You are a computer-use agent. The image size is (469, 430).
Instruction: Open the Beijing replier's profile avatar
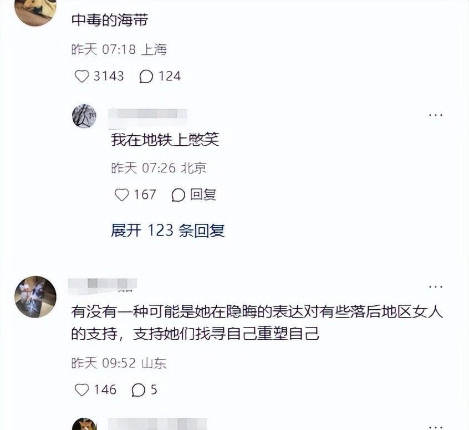pos(84,116)
